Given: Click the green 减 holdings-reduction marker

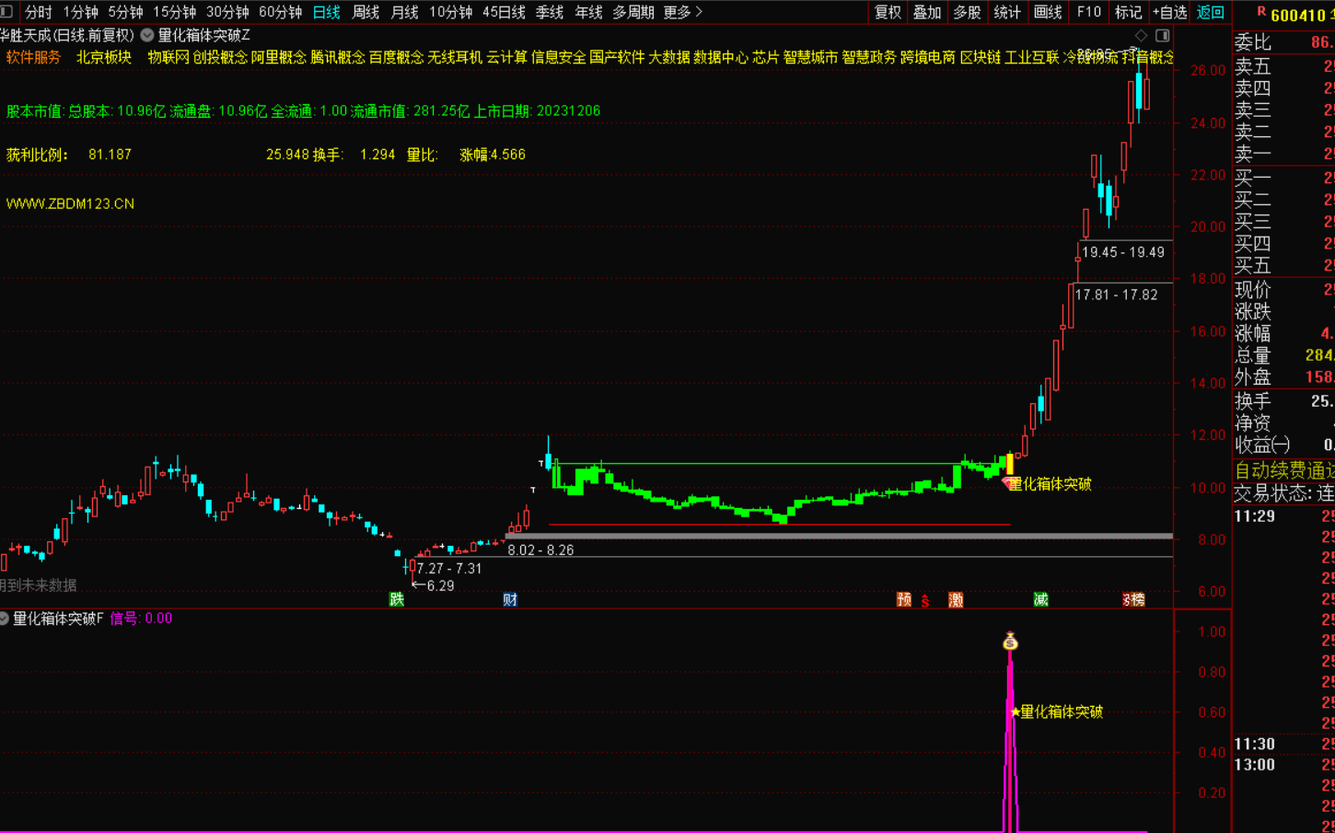Looking at the screenshot, I should (1040, 599).
